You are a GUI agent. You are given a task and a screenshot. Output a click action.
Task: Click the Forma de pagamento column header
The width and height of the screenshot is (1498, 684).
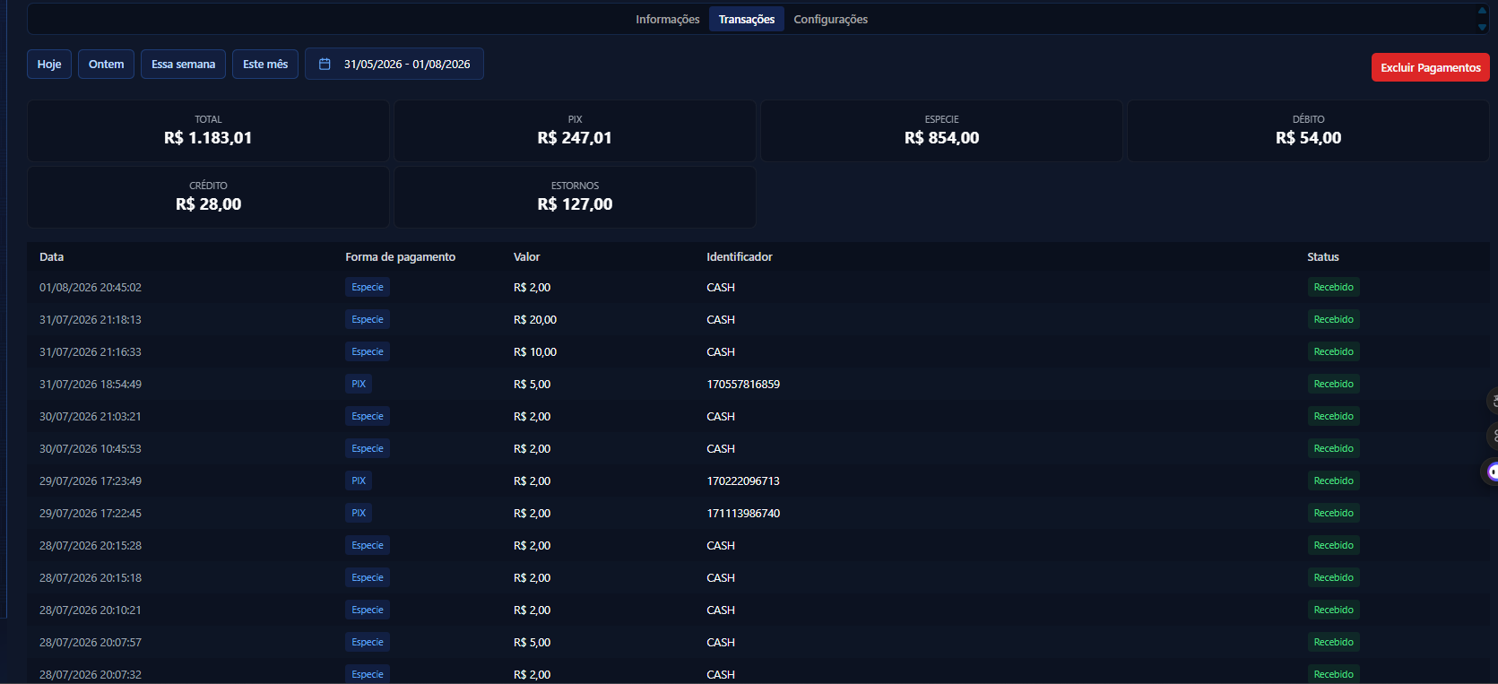[x=400, y=256]
